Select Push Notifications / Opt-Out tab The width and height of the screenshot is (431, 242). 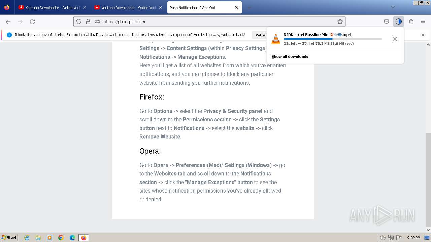204,7
